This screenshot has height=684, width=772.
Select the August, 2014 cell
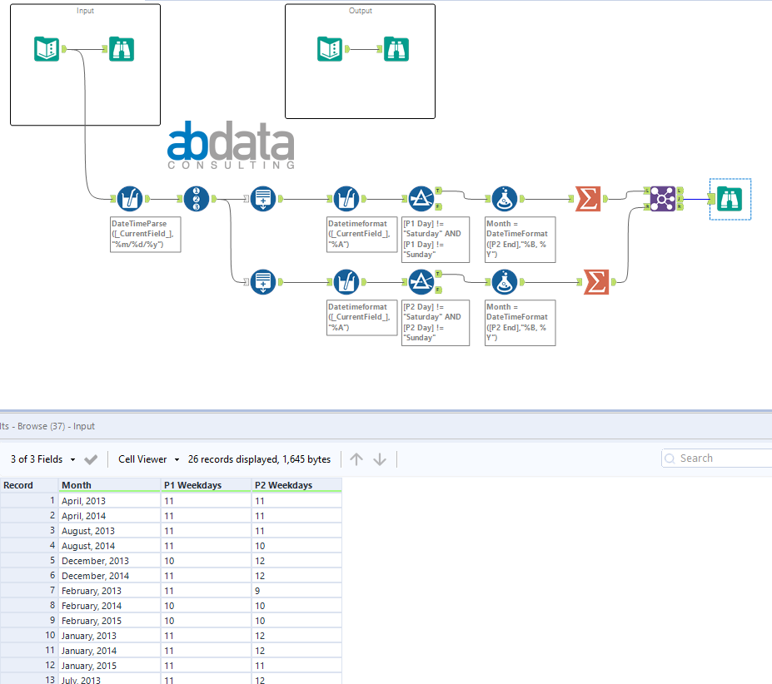109,546
